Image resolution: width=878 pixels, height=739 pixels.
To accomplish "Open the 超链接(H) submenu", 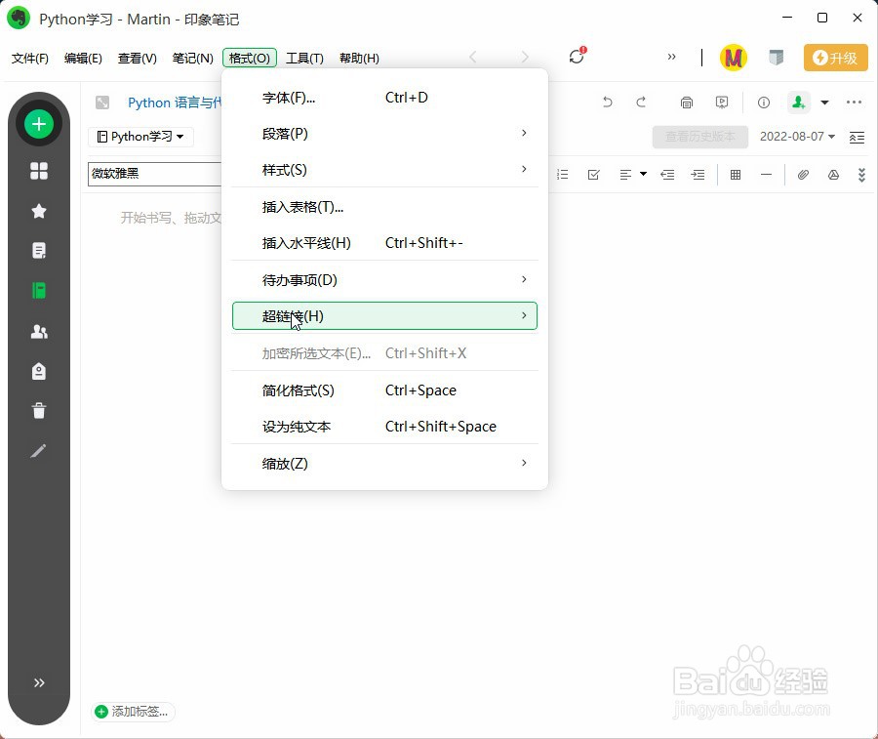I will 384,316.
